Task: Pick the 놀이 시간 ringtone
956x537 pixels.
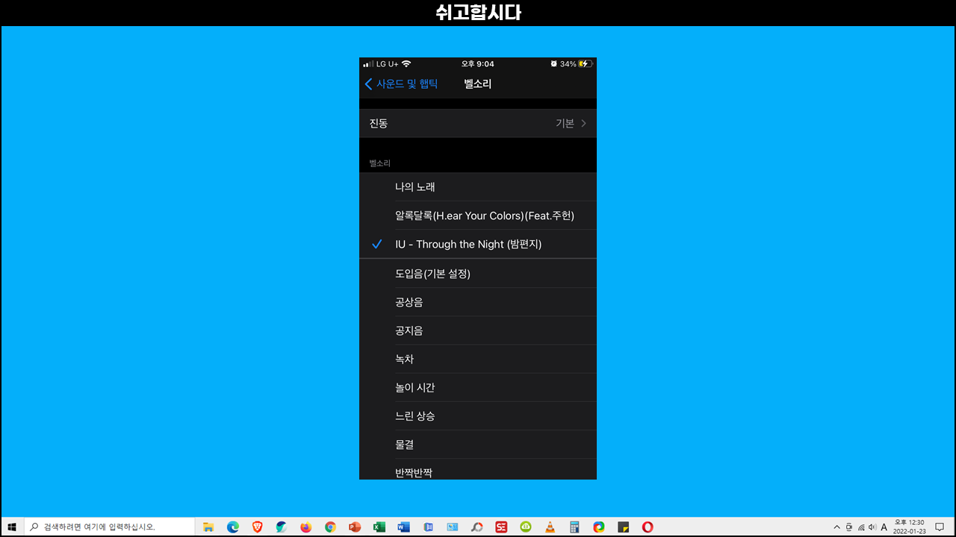Action: [x=478, y=387]
